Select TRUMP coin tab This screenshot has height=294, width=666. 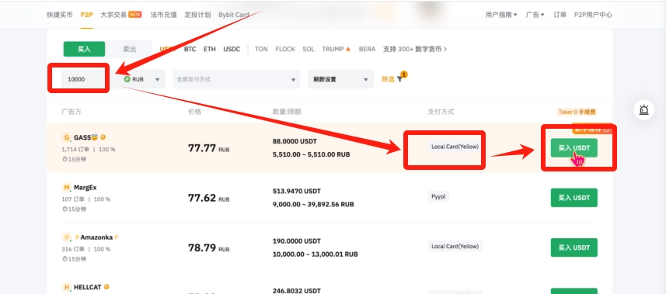333,49
